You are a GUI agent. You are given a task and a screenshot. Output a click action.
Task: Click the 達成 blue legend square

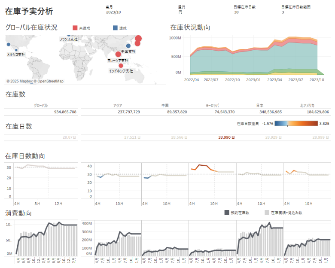coord(115,28)
